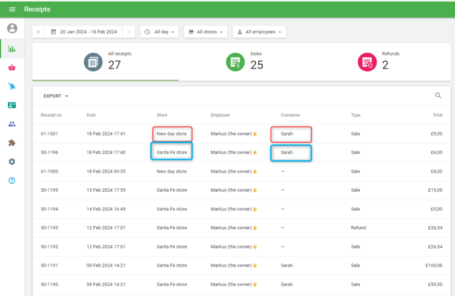Viewport: 455px width, 296px height.
Task: Click the user account profile icon
Action: point(12,28)
